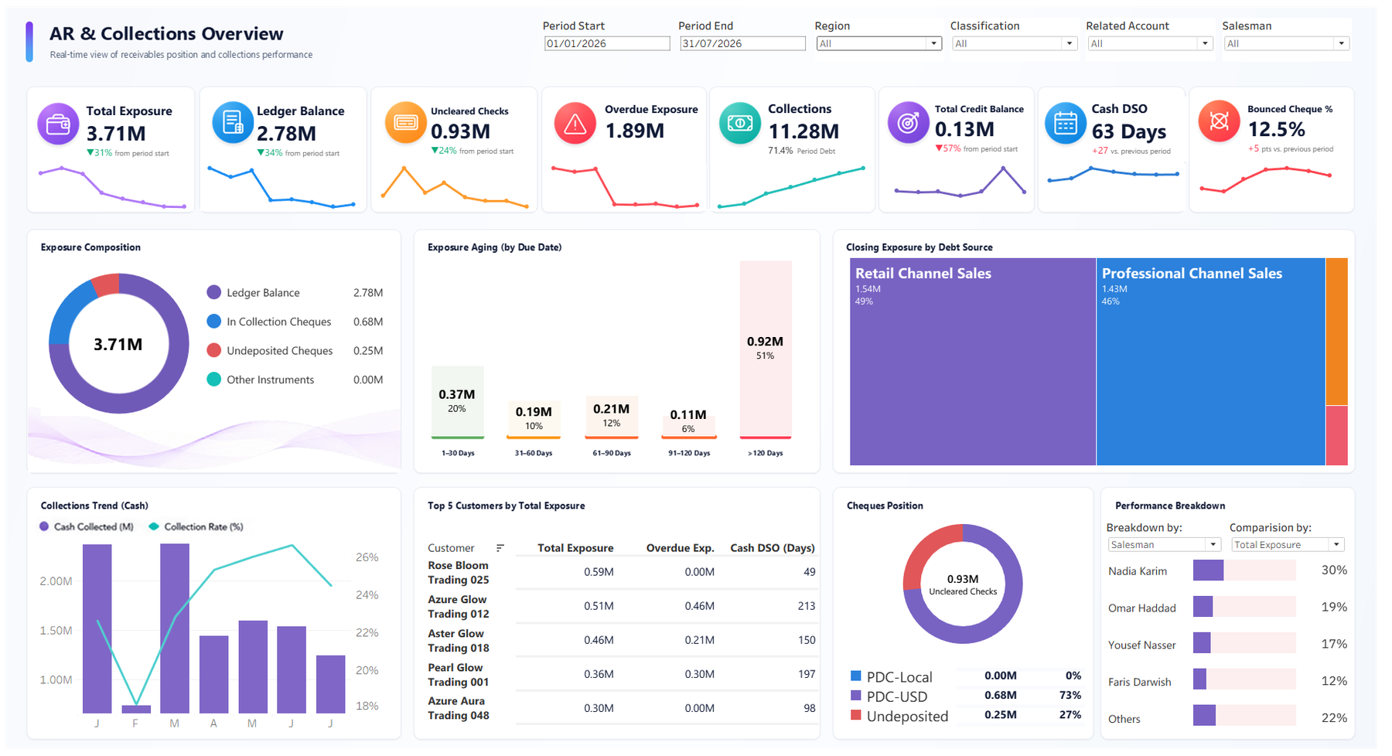Click the AR & Collections Overview title
The height and width of the screenshot is (756, 1392).
tap(166, 34)
